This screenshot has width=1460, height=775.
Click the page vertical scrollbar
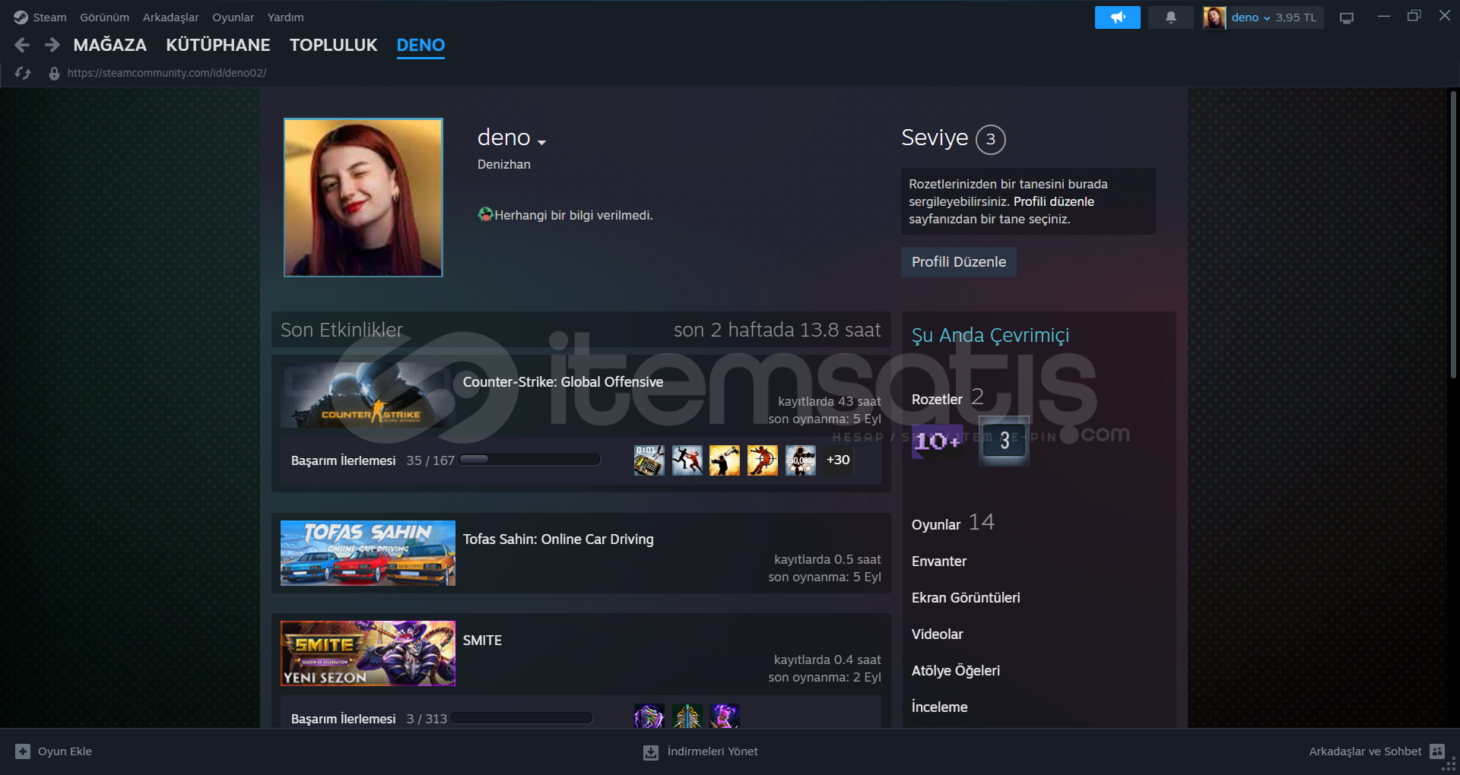(x=1453, y=236)
